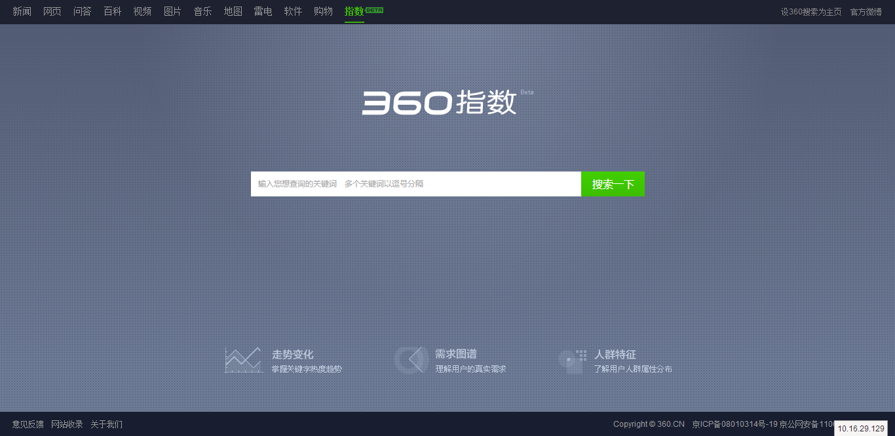Open the 意见反馈 feedback link

28,424
